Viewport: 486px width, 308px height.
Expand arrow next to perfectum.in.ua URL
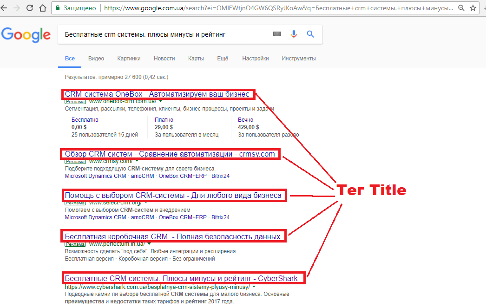(149, 243)
